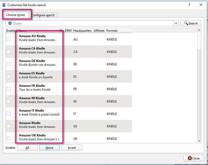Disable all stores with the None button
This screenshot has height=165, width=208.
(49, 148)
